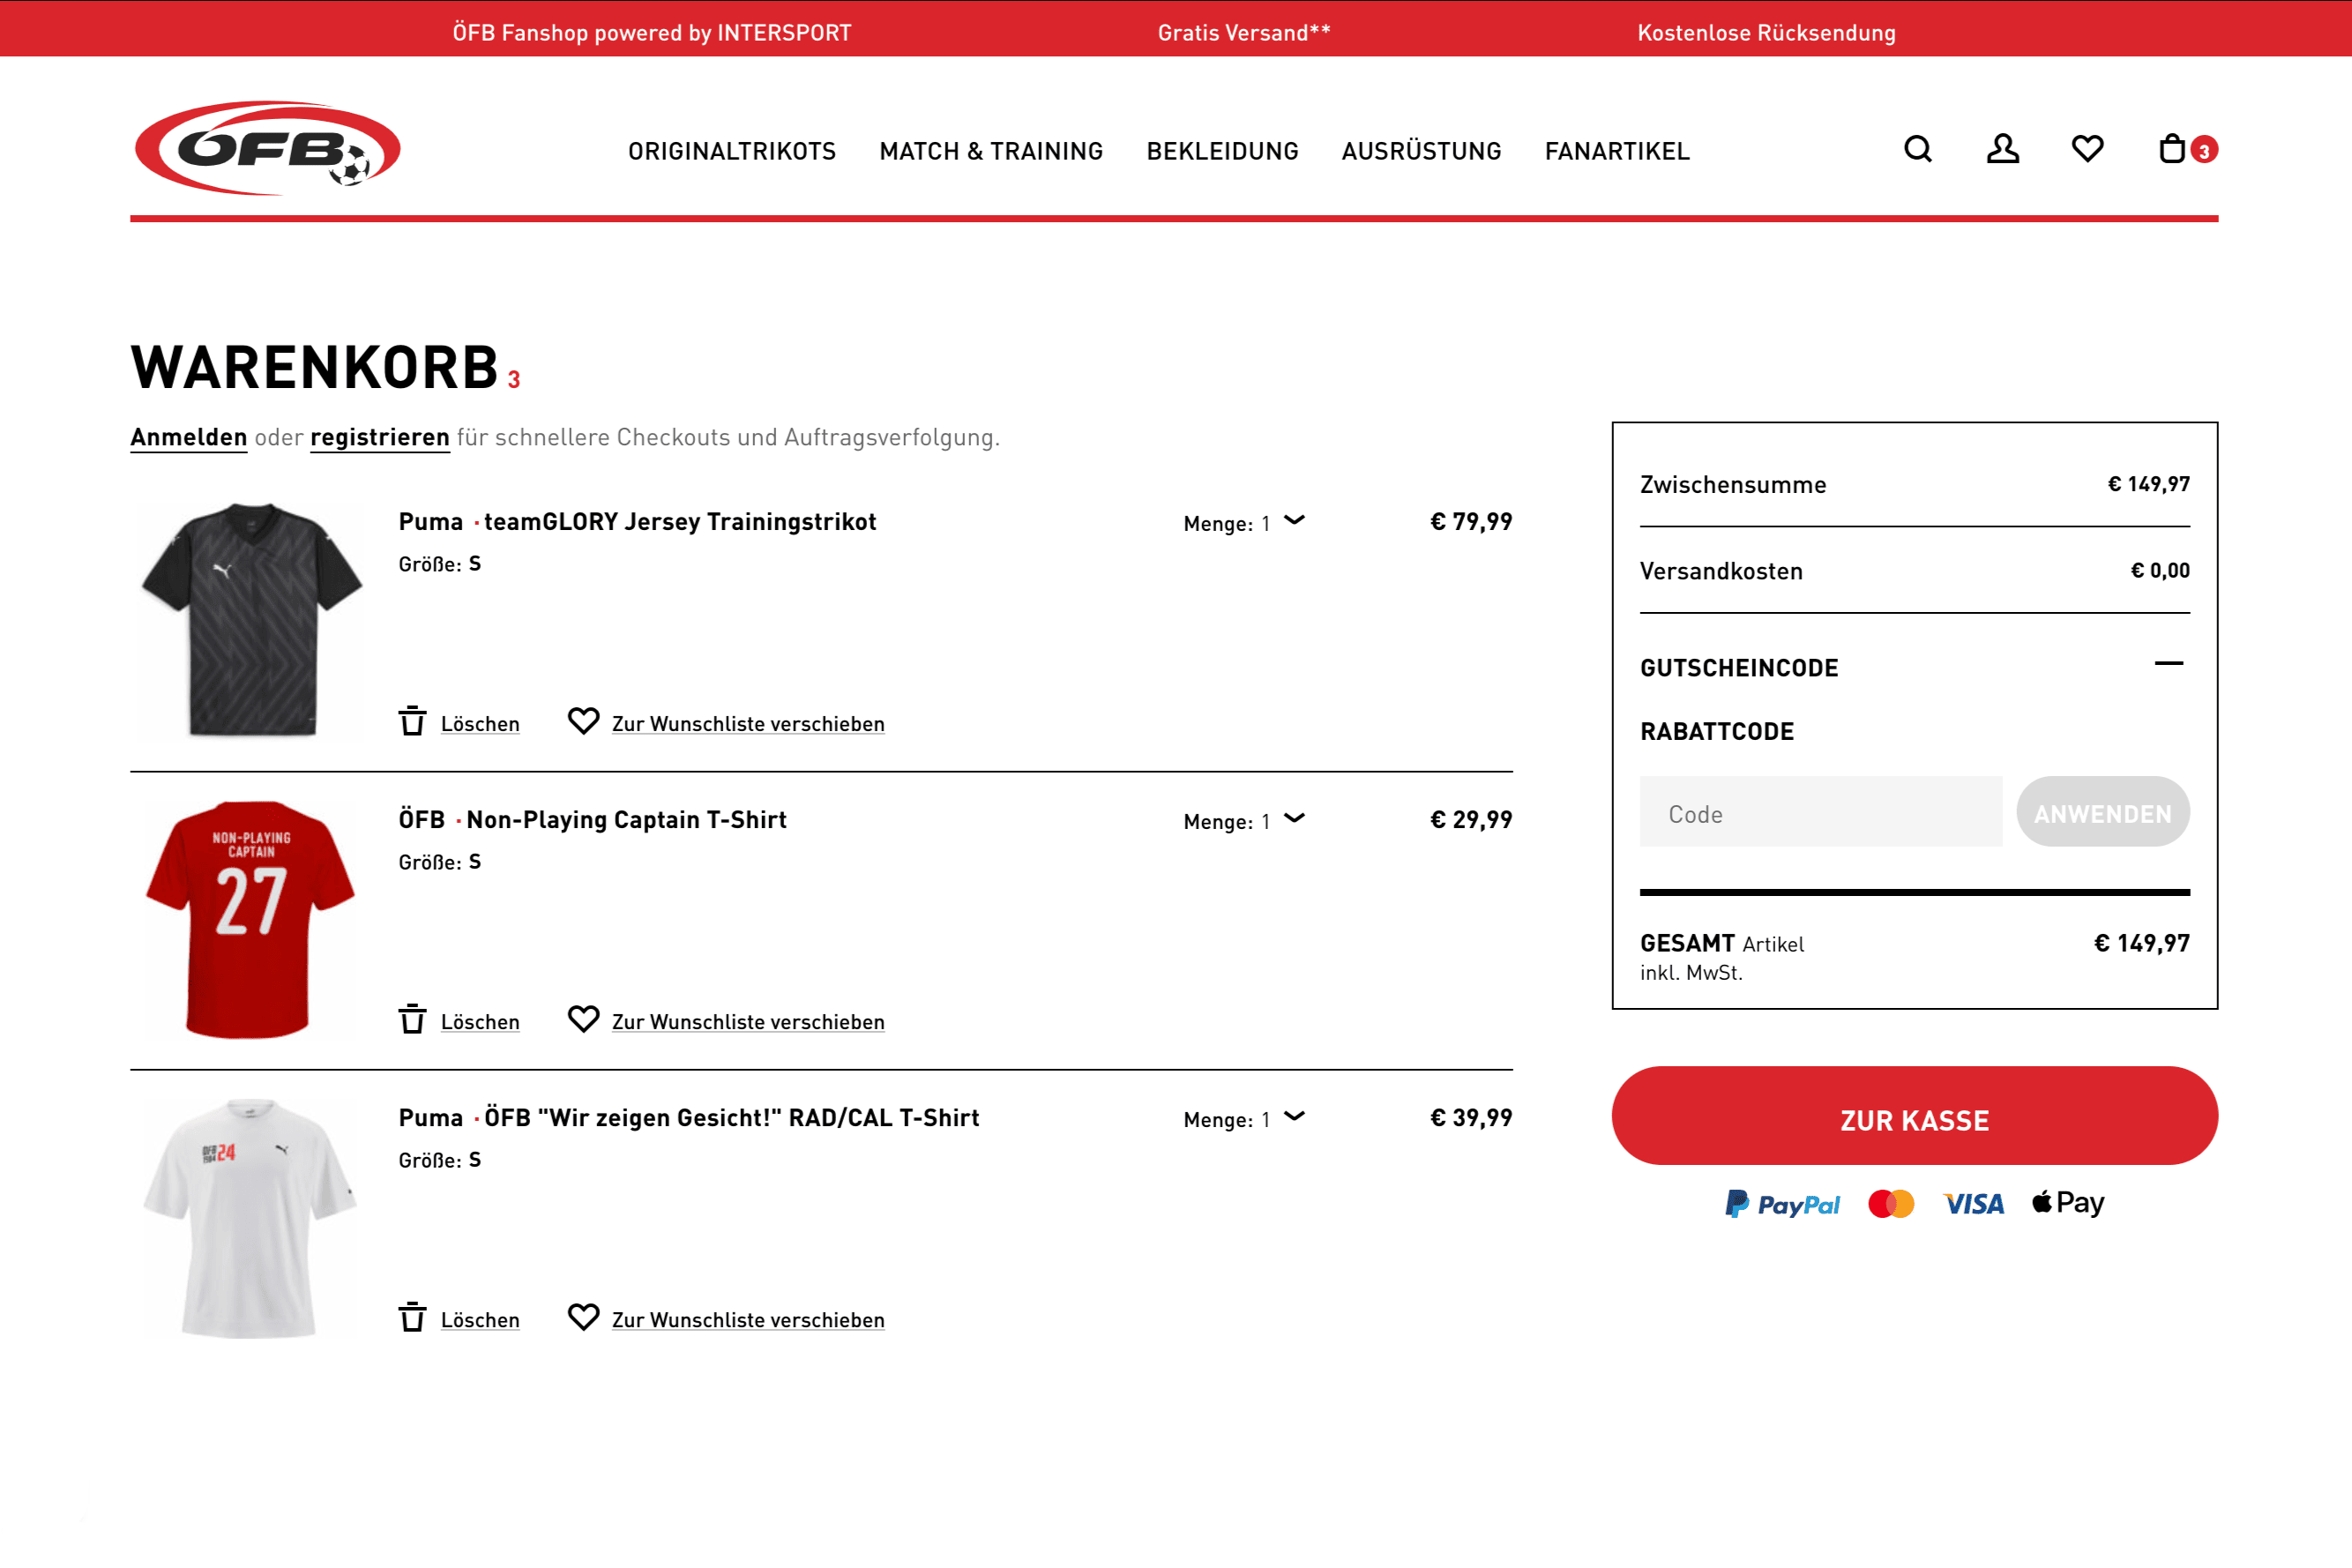Click the Zur Kasse checkout button
This screenshot has width=2352, height=1568.
(x=1914, y=1115)
